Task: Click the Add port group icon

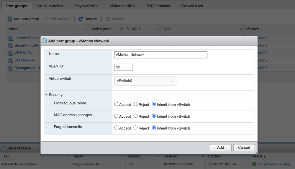Action: click(x=10, y=19)
